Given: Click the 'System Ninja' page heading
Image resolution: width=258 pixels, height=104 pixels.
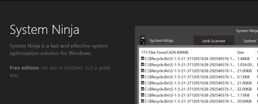Looking at the screenshot, I should point(44,30).
